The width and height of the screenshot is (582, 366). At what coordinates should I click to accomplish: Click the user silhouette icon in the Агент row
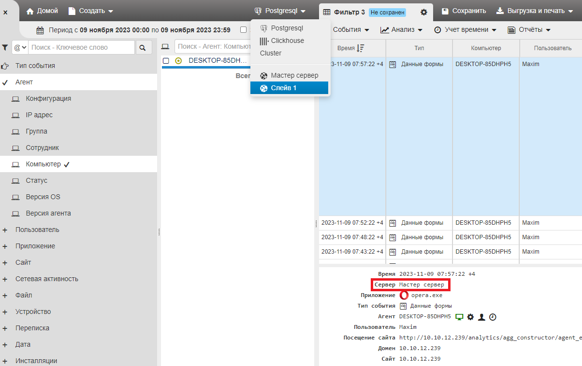pos(481,317)
